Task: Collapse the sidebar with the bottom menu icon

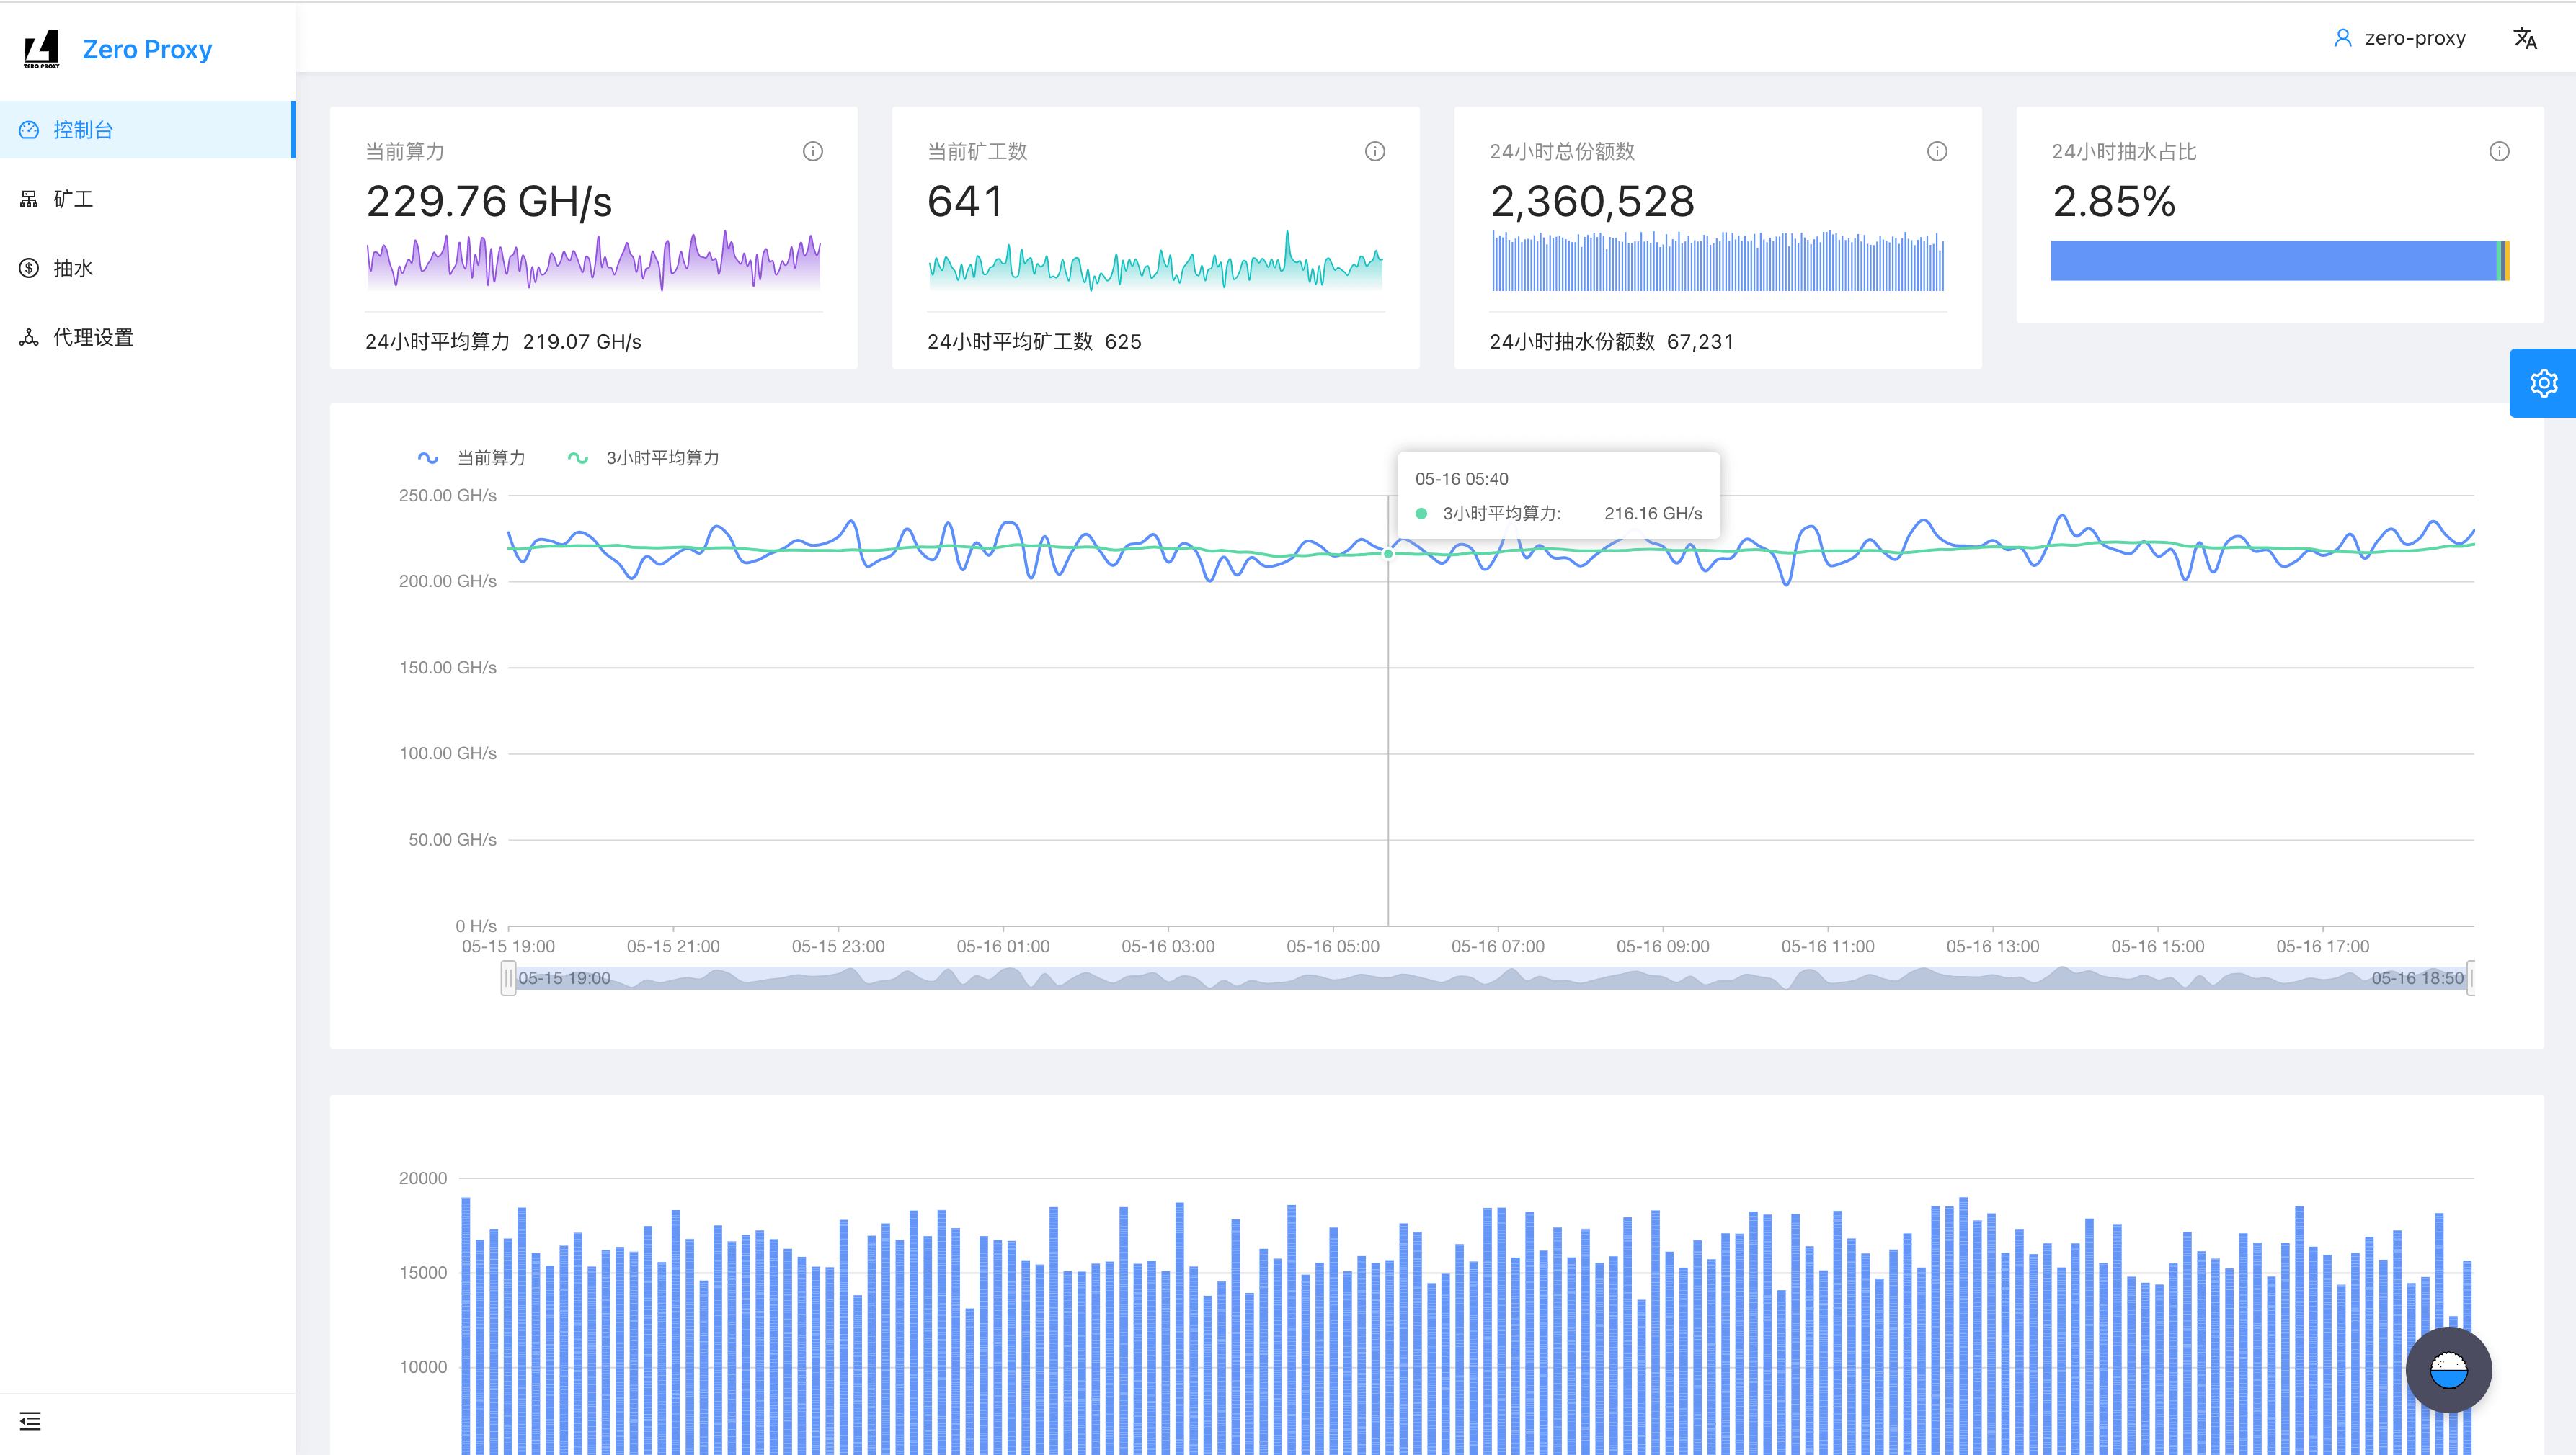Action: [30, 1420]
